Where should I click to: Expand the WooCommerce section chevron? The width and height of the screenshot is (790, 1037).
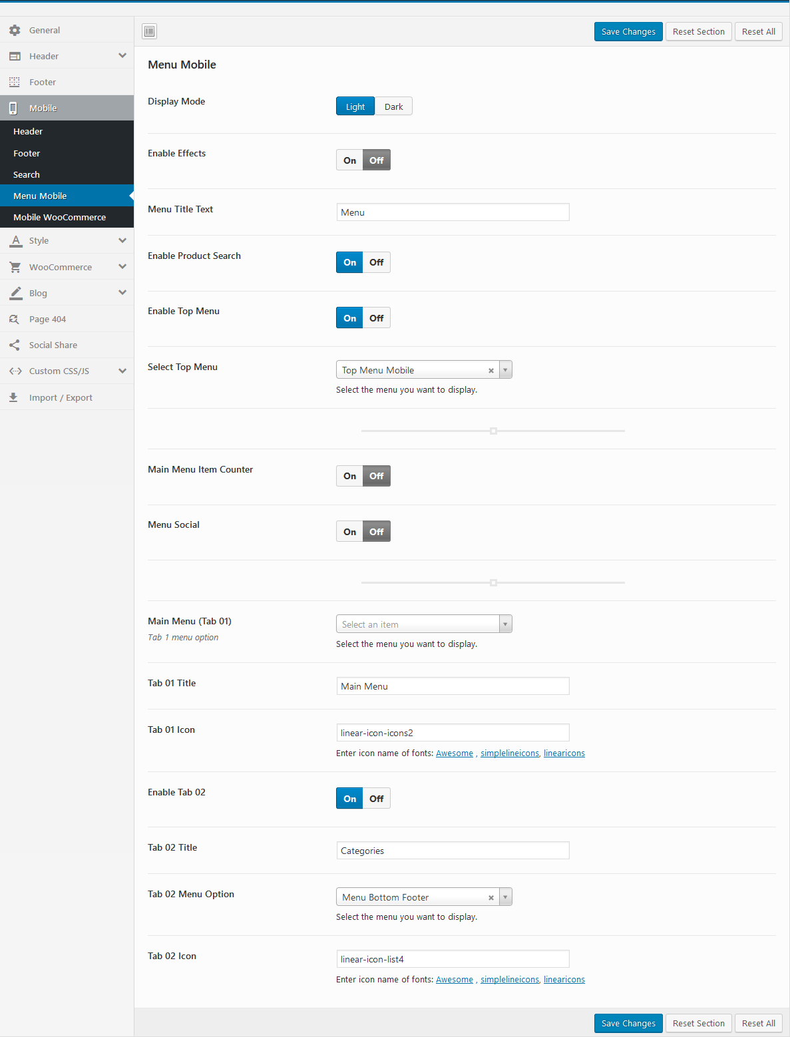[x=122, y=266]
